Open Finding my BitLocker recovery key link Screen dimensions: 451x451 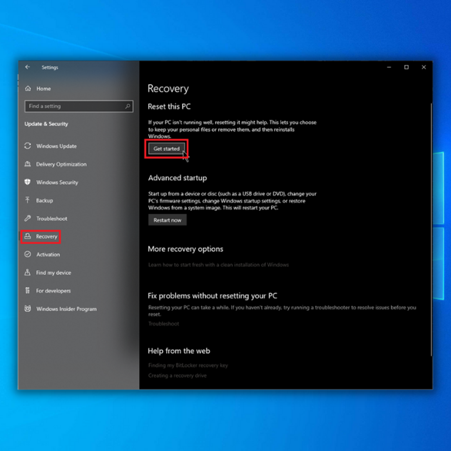point(188,365)
